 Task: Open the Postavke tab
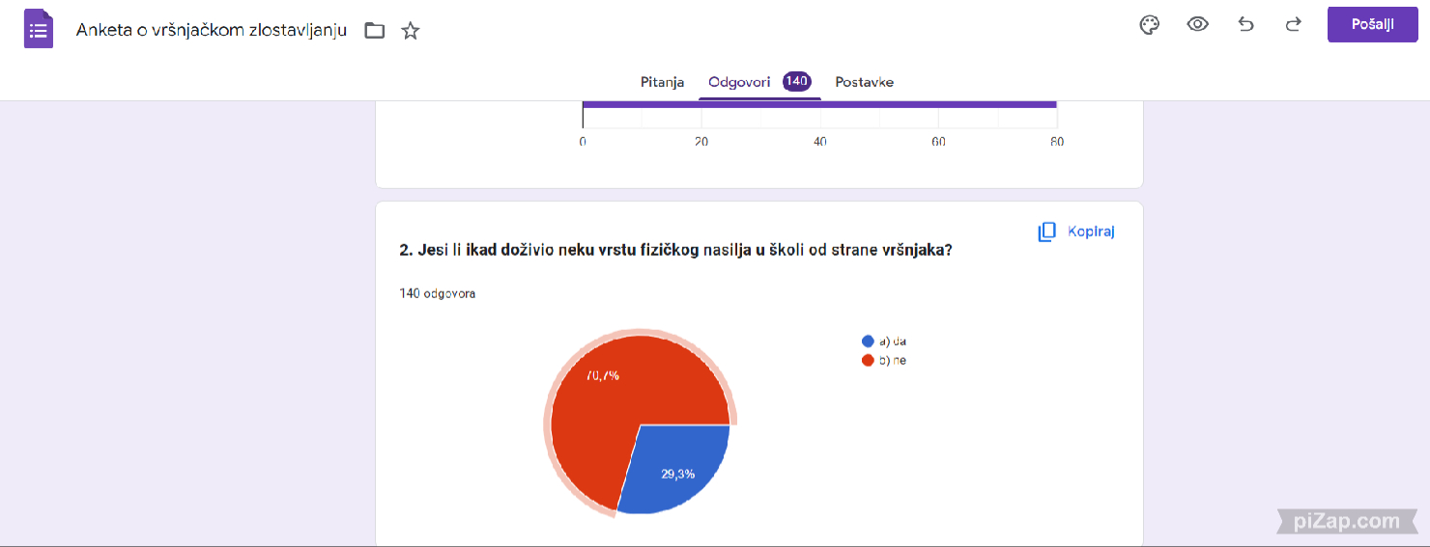[x=865, y=82]
